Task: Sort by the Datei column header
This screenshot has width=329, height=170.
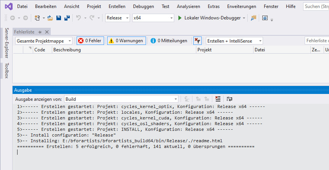Action: [282, 50]
